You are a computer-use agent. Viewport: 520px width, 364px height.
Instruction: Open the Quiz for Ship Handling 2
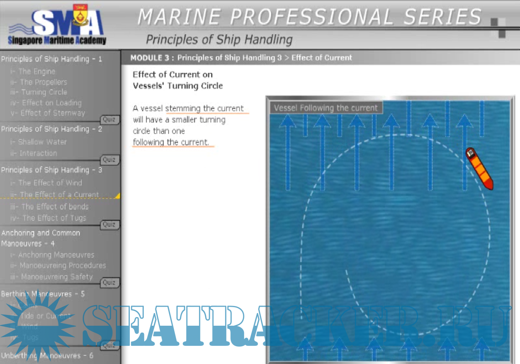tap(109, 160)
